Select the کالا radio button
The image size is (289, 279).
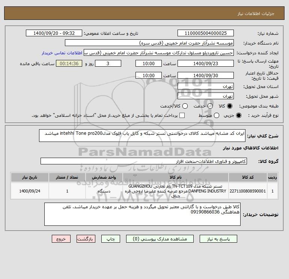coord(230,106)
